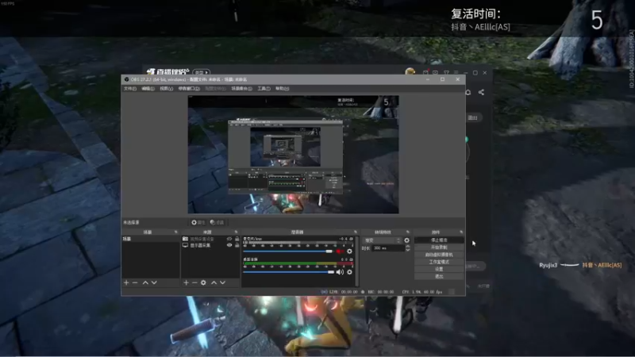Open the user avatar in 直播伴侣 title bar
This screenshot has width=635, height=357.
point(410,71)
